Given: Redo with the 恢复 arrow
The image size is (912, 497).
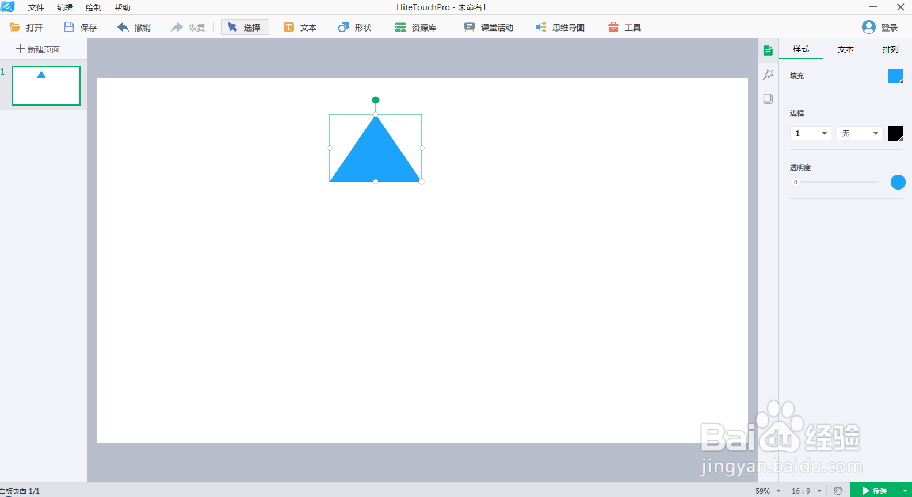Looking at the screenshot, I should [x=177, y=27].
